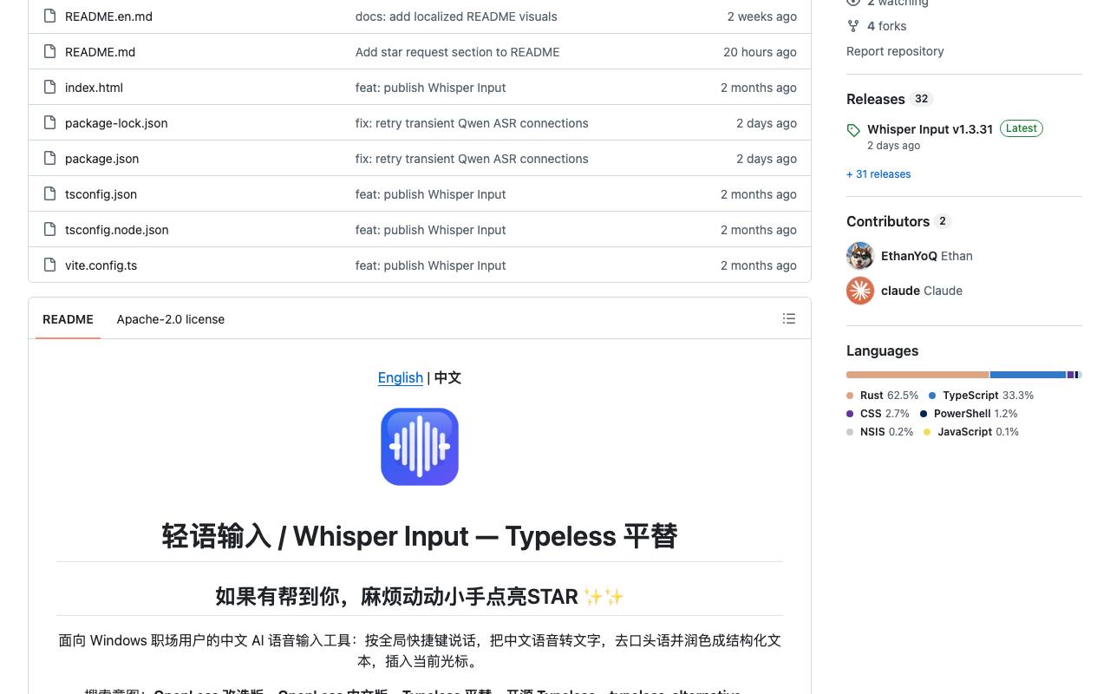Open claude contributor profile name
Screen dimensions: 1110x694
coord(900,291)
